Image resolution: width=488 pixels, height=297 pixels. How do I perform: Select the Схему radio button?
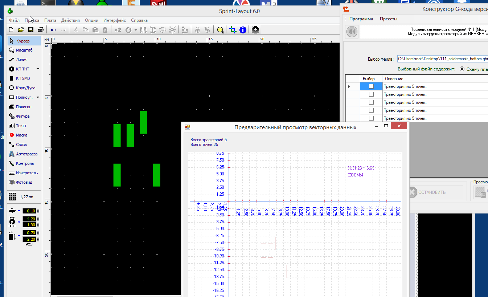(x=462, y=69)
